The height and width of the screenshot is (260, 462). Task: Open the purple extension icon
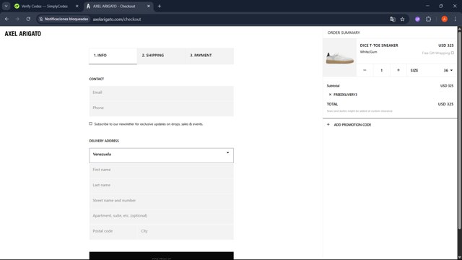417,19
